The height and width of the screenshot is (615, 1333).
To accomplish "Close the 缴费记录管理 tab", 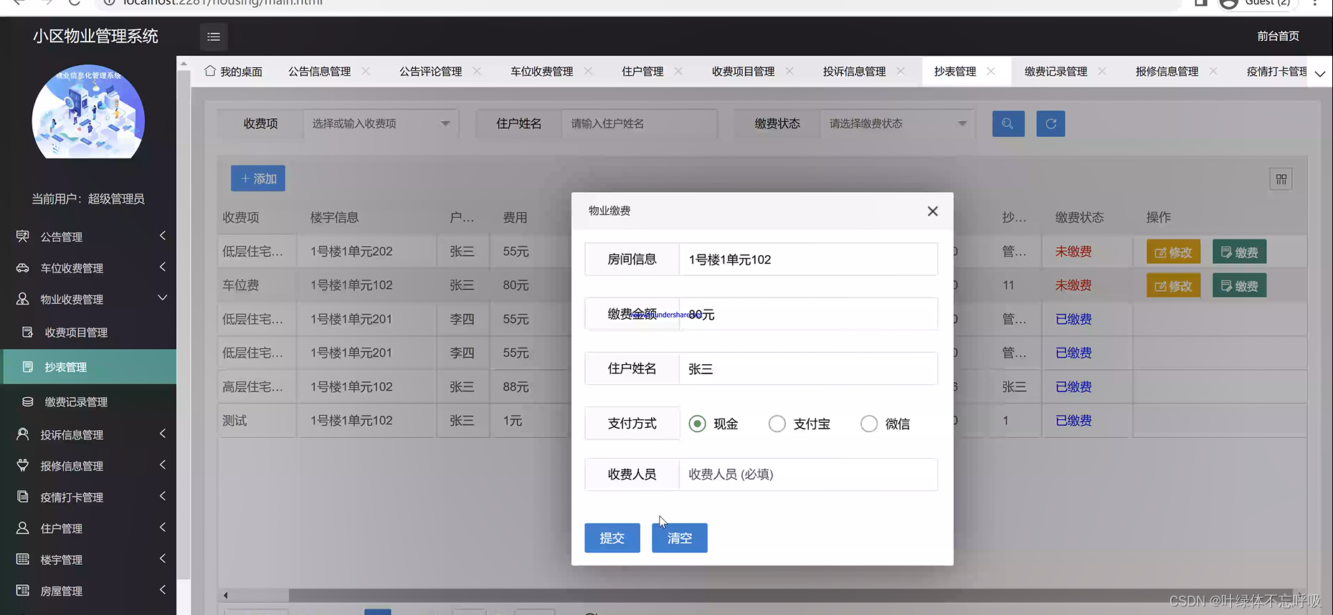I will (x=1102, y=71).
